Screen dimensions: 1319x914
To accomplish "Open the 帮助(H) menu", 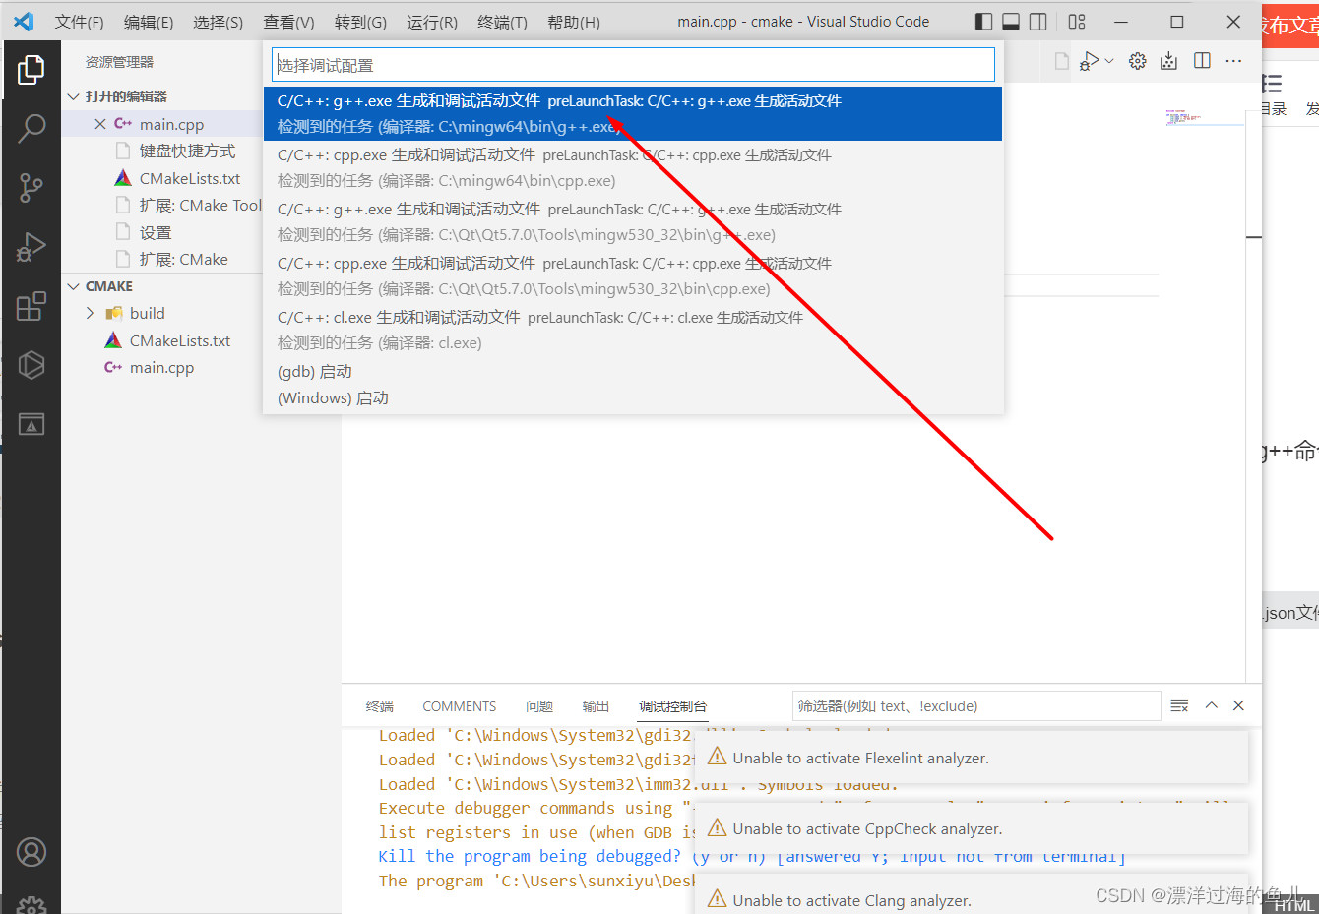I will tap(574, 22).
